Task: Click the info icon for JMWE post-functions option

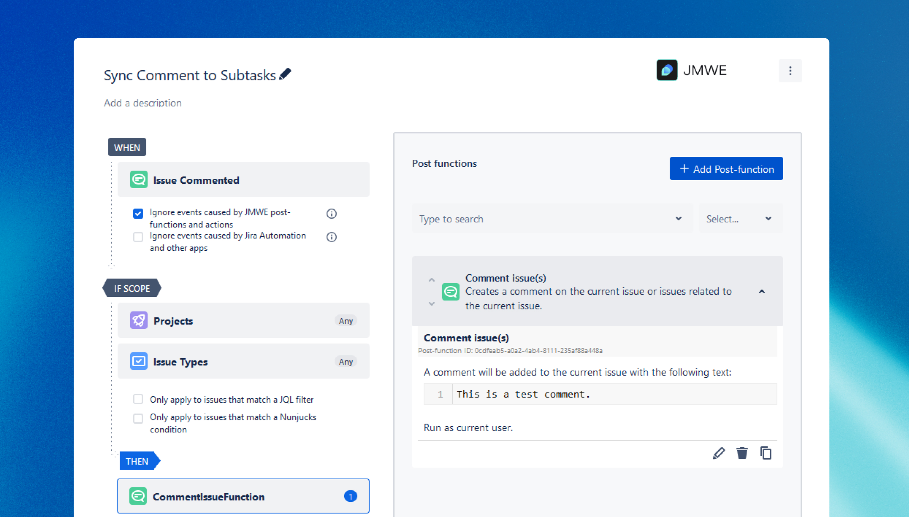Action: pos(331,214)
